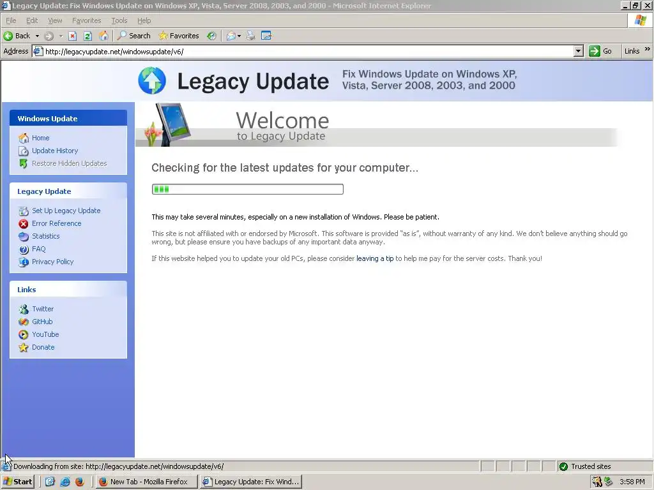
Task: Open the File menu
Action: 11,20
